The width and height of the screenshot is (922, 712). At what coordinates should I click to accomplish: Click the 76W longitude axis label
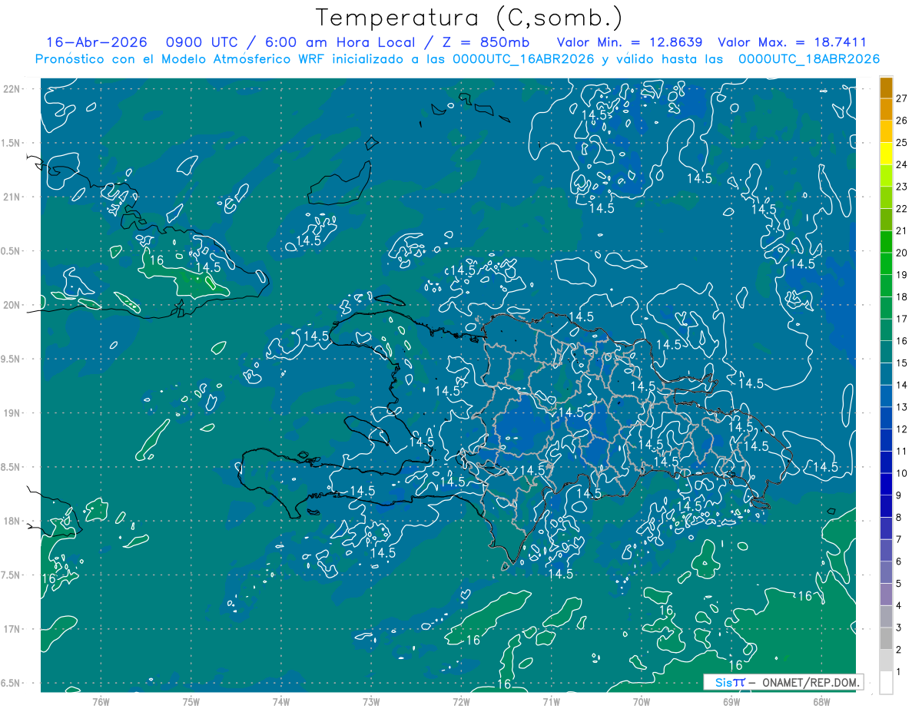coord(101,701)
